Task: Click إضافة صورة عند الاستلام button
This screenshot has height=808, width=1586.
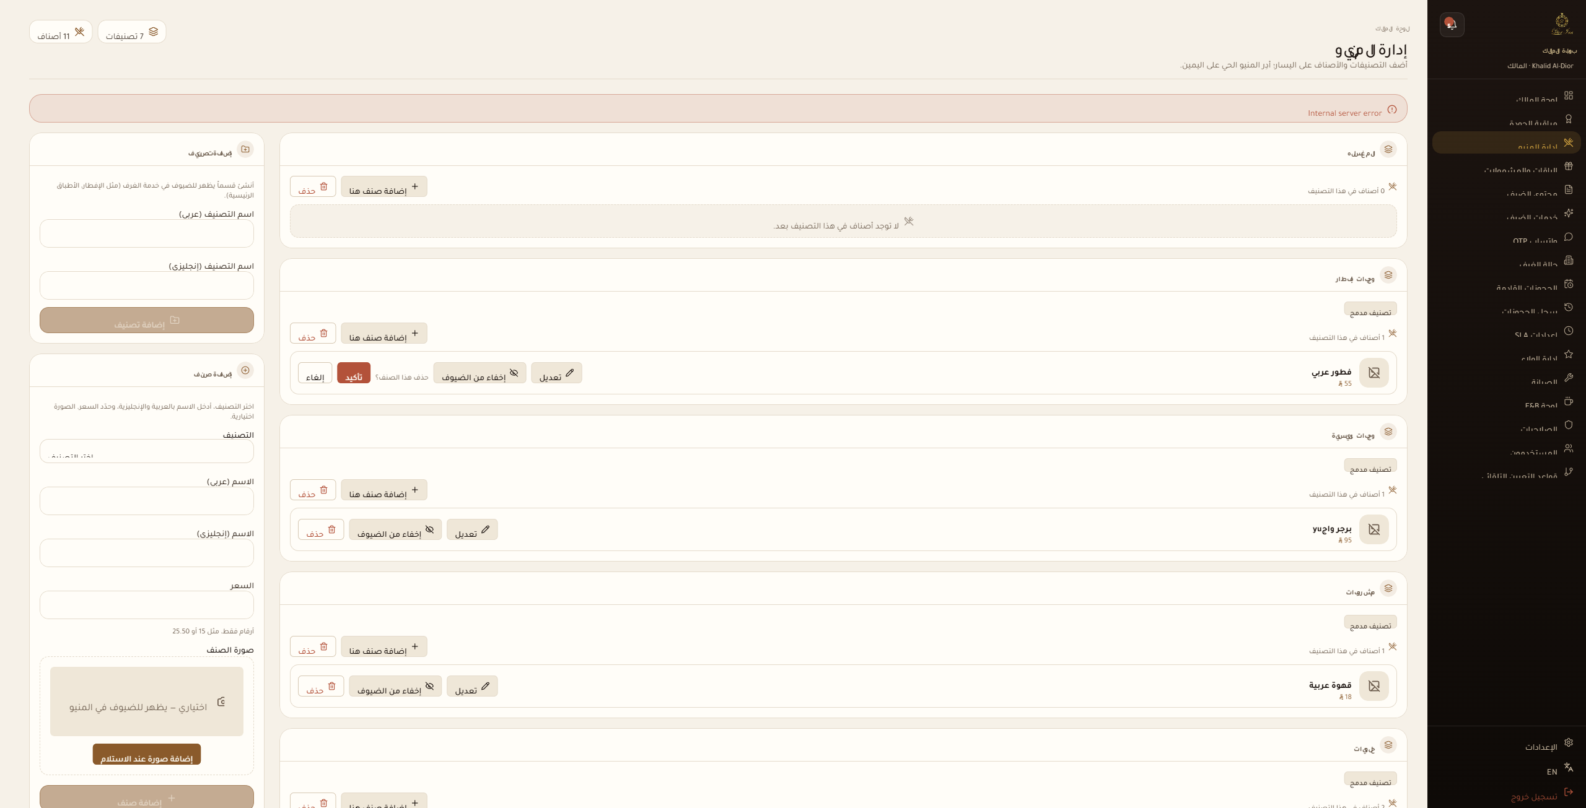Action: [147, 754]
